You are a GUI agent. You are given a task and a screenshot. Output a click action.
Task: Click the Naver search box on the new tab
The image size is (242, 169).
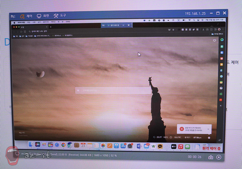[x=113, y=90]
